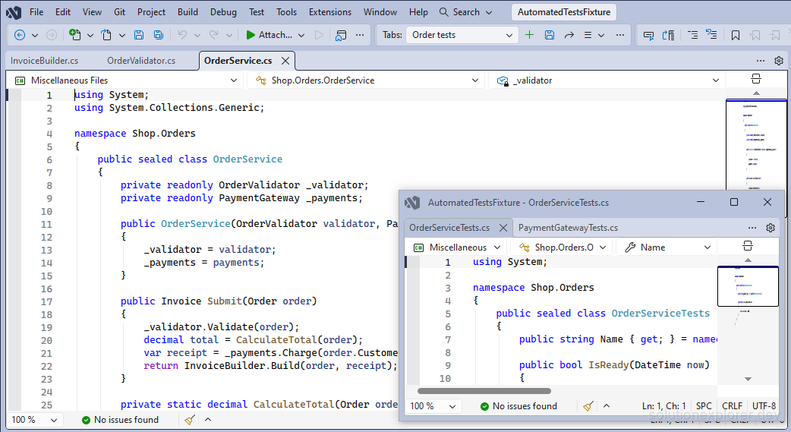Expand the error navigation arrow in main status bar
The image size is (791, 432).
[208, 419]
